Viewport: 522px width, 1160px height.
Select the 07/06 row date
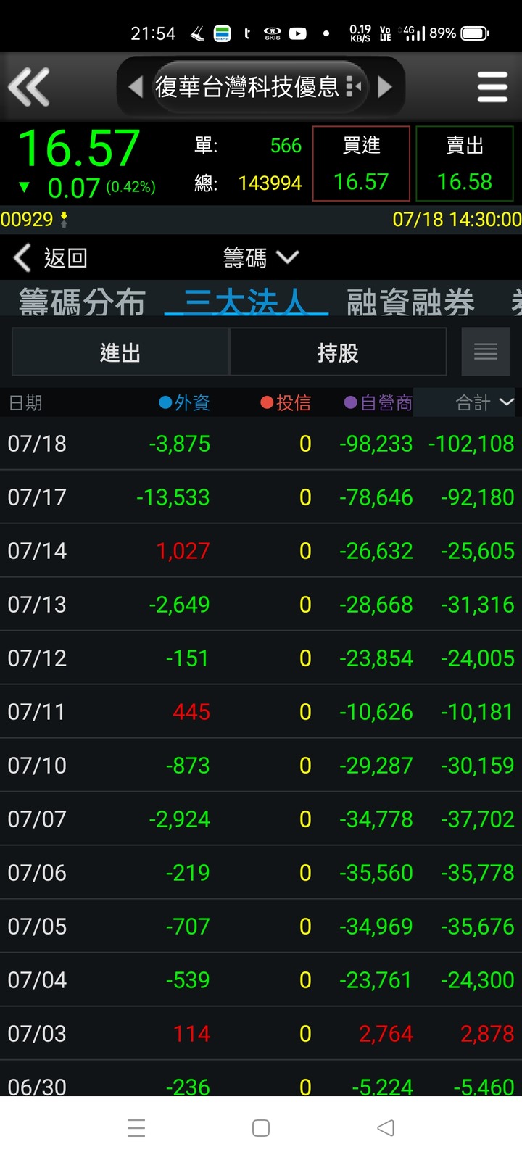tap(37, 873)
